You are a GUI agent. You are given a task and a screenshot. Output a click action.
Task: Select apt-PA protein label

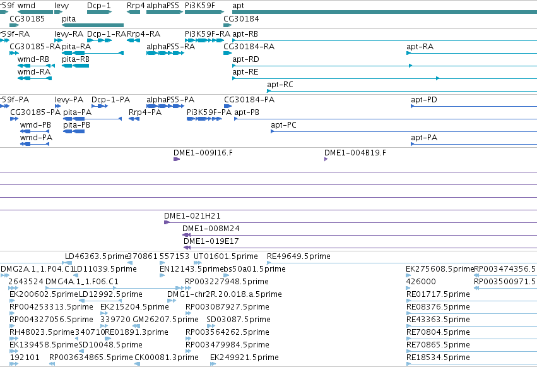click(x=424, y=138)
